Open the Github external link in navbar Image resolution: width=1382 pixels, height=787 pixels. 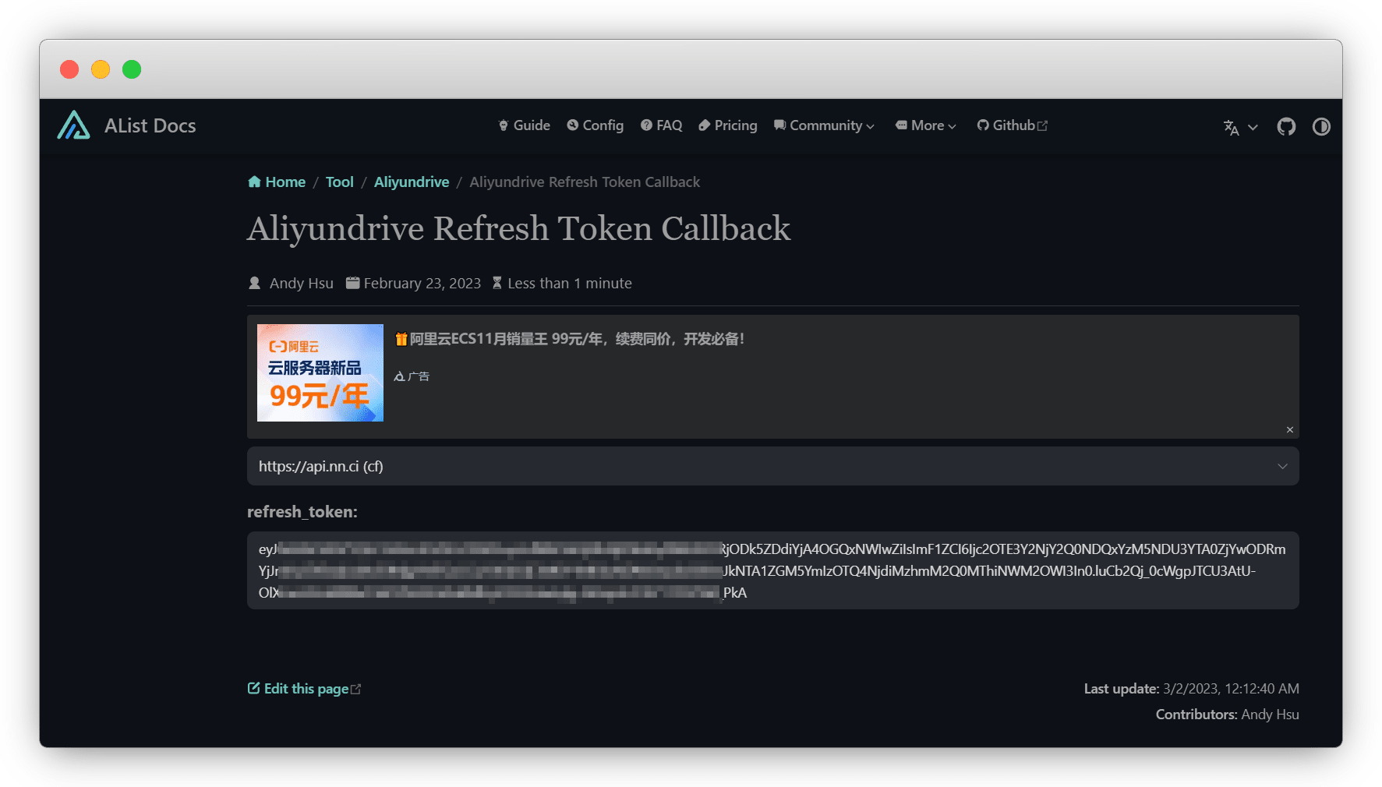pyautogui.click(x=1012, y=125)
